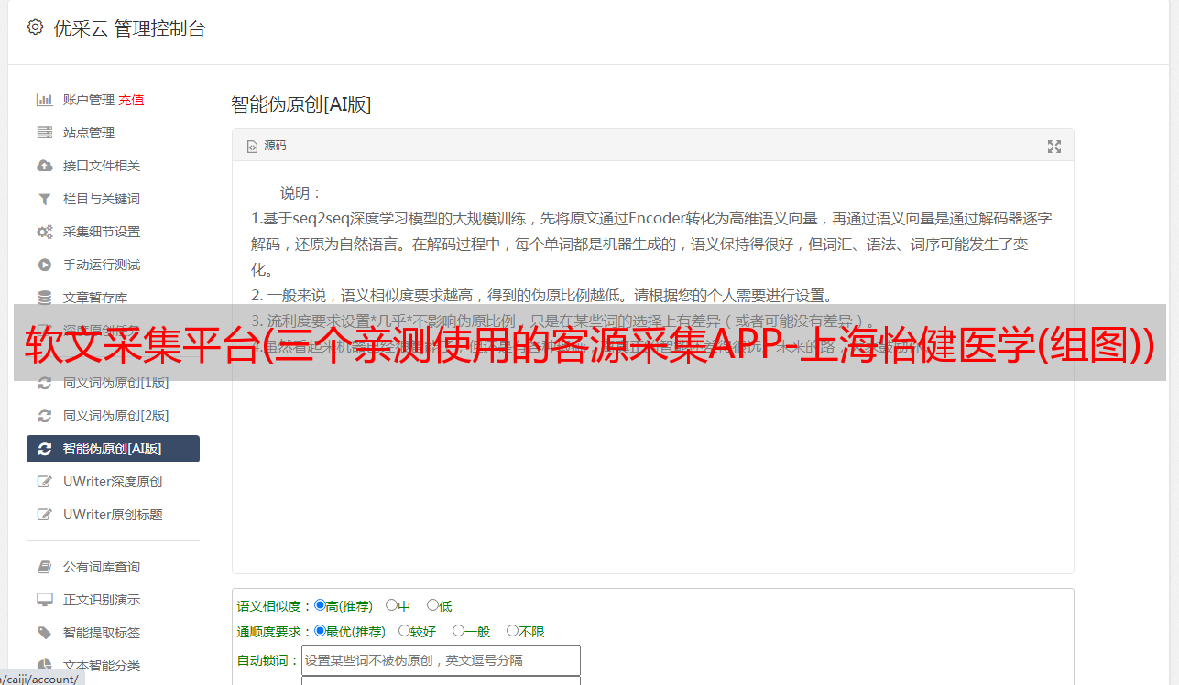Click the pie chart icon beside 文本智能分类
This screenshot has width=1179, height=685.
[44, 666]
